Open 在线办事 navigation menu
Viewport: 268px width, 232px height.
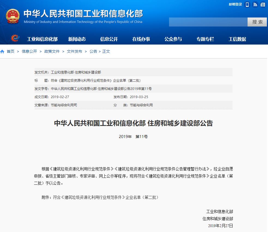(x=141, y=39)
